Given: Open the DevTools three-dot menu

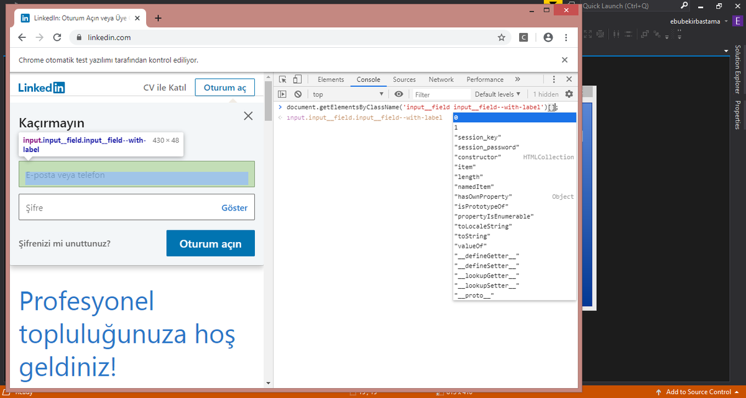Looking at the screenshot, I should pos(553,79).
